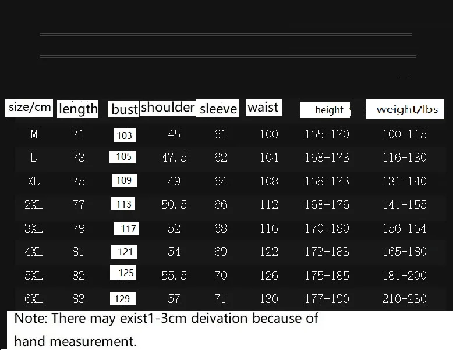Click the 'waist' column header
The height and width of the screenshot is (350, 453).
(x=264, y=108)
